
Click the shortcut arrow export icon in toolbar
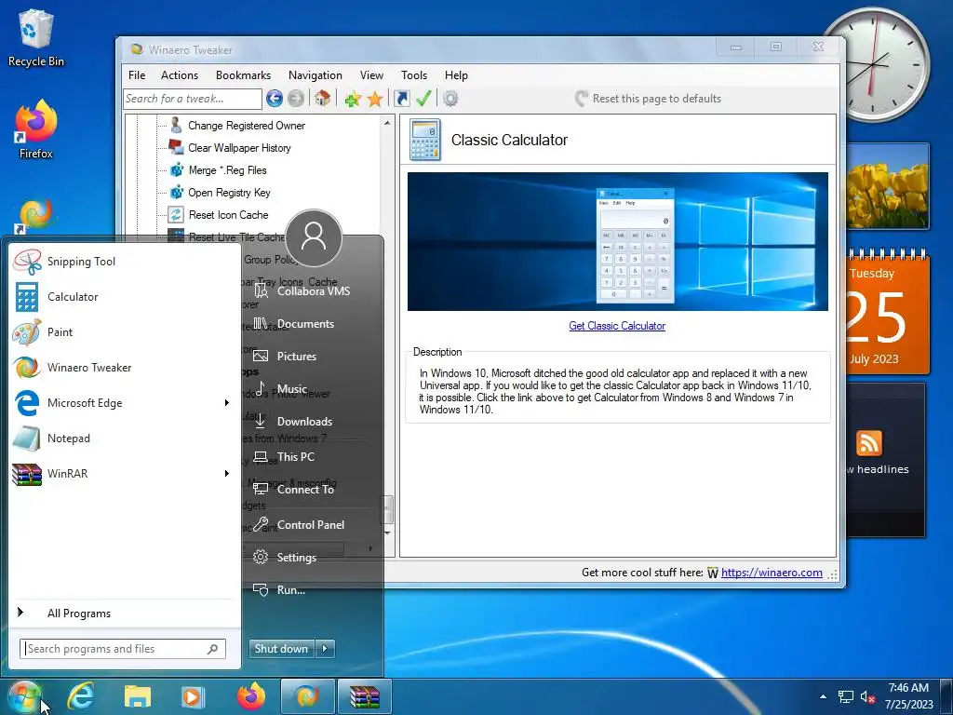click(x=402, y=99)
